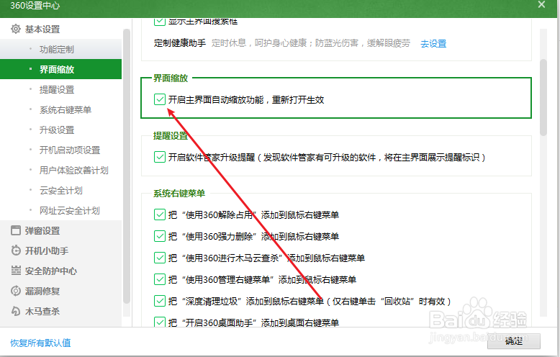The height and width of the screenshot is (357, 560).
Task: Click the left sidebar scrollbar
Action: tap(127, 166)
